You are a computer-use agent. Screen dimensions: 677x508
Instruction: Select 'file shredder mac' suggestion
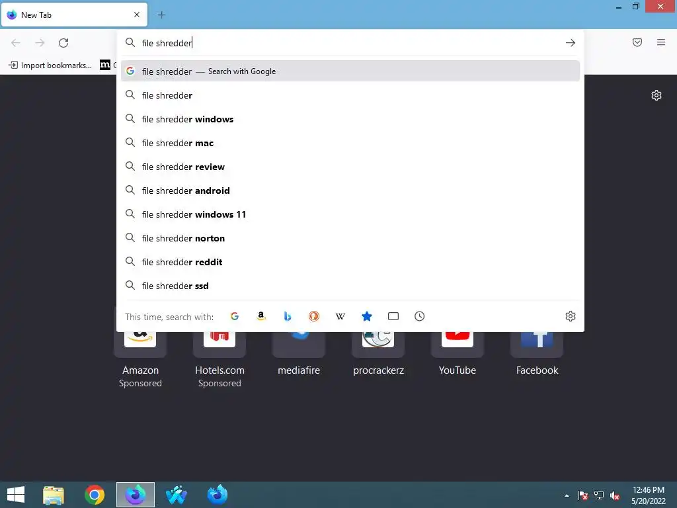[x=350, y=143]
